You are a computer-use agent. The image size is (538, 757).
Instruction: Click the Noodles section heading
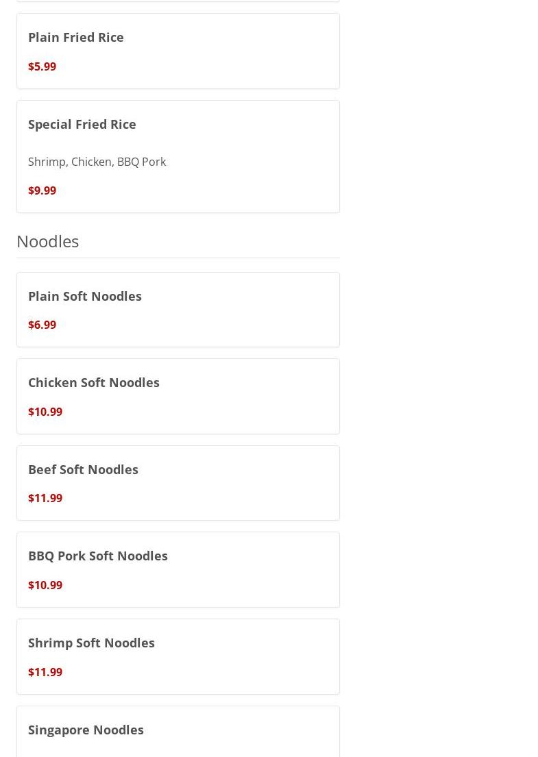click(48, 241)
